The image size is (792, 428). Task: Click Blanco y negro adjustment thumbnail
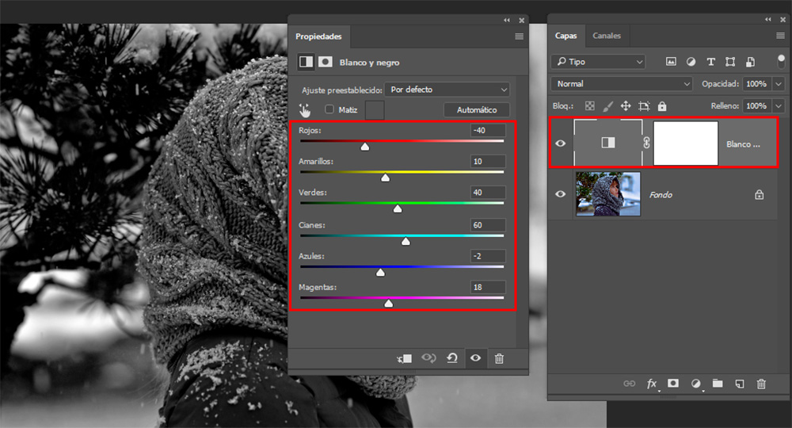(608, 143)
